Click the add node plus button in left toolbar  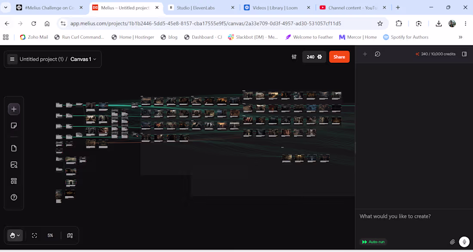click(14, 109)
